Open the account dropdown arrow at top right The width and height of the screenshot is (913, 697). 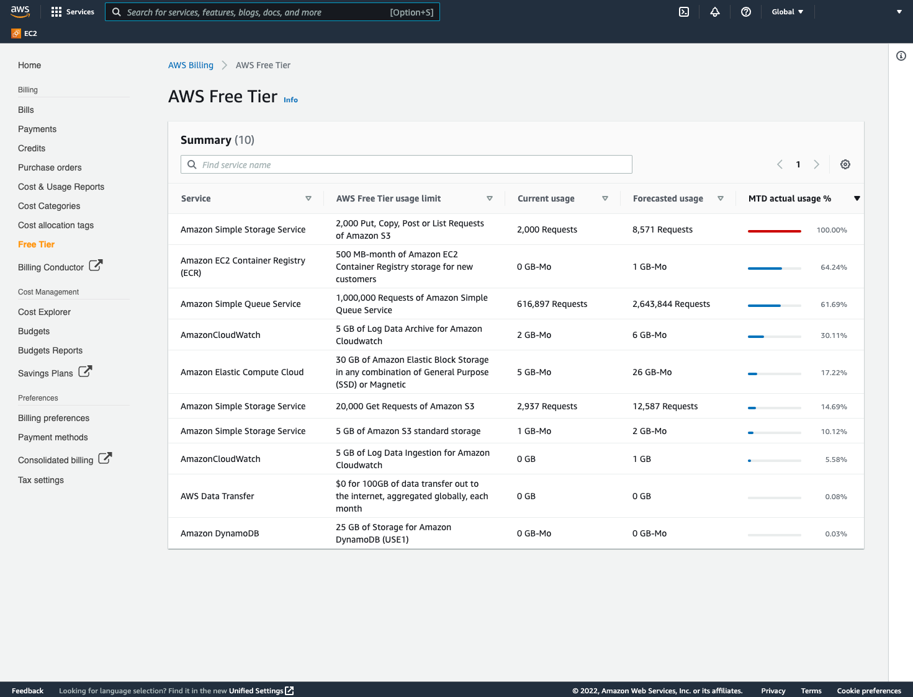coord(899,12)
